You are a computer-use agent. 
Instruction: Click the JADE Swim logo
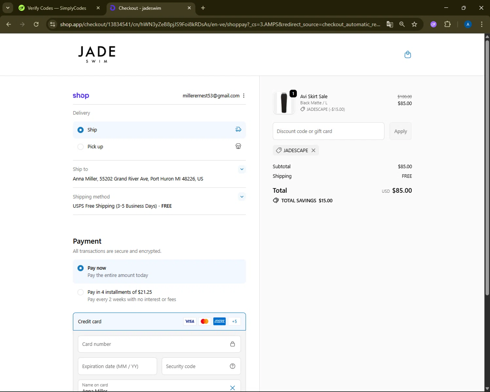coord(97,54)
